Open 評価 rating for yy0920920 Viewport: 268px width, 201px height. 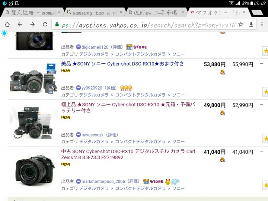coord(111,88)
